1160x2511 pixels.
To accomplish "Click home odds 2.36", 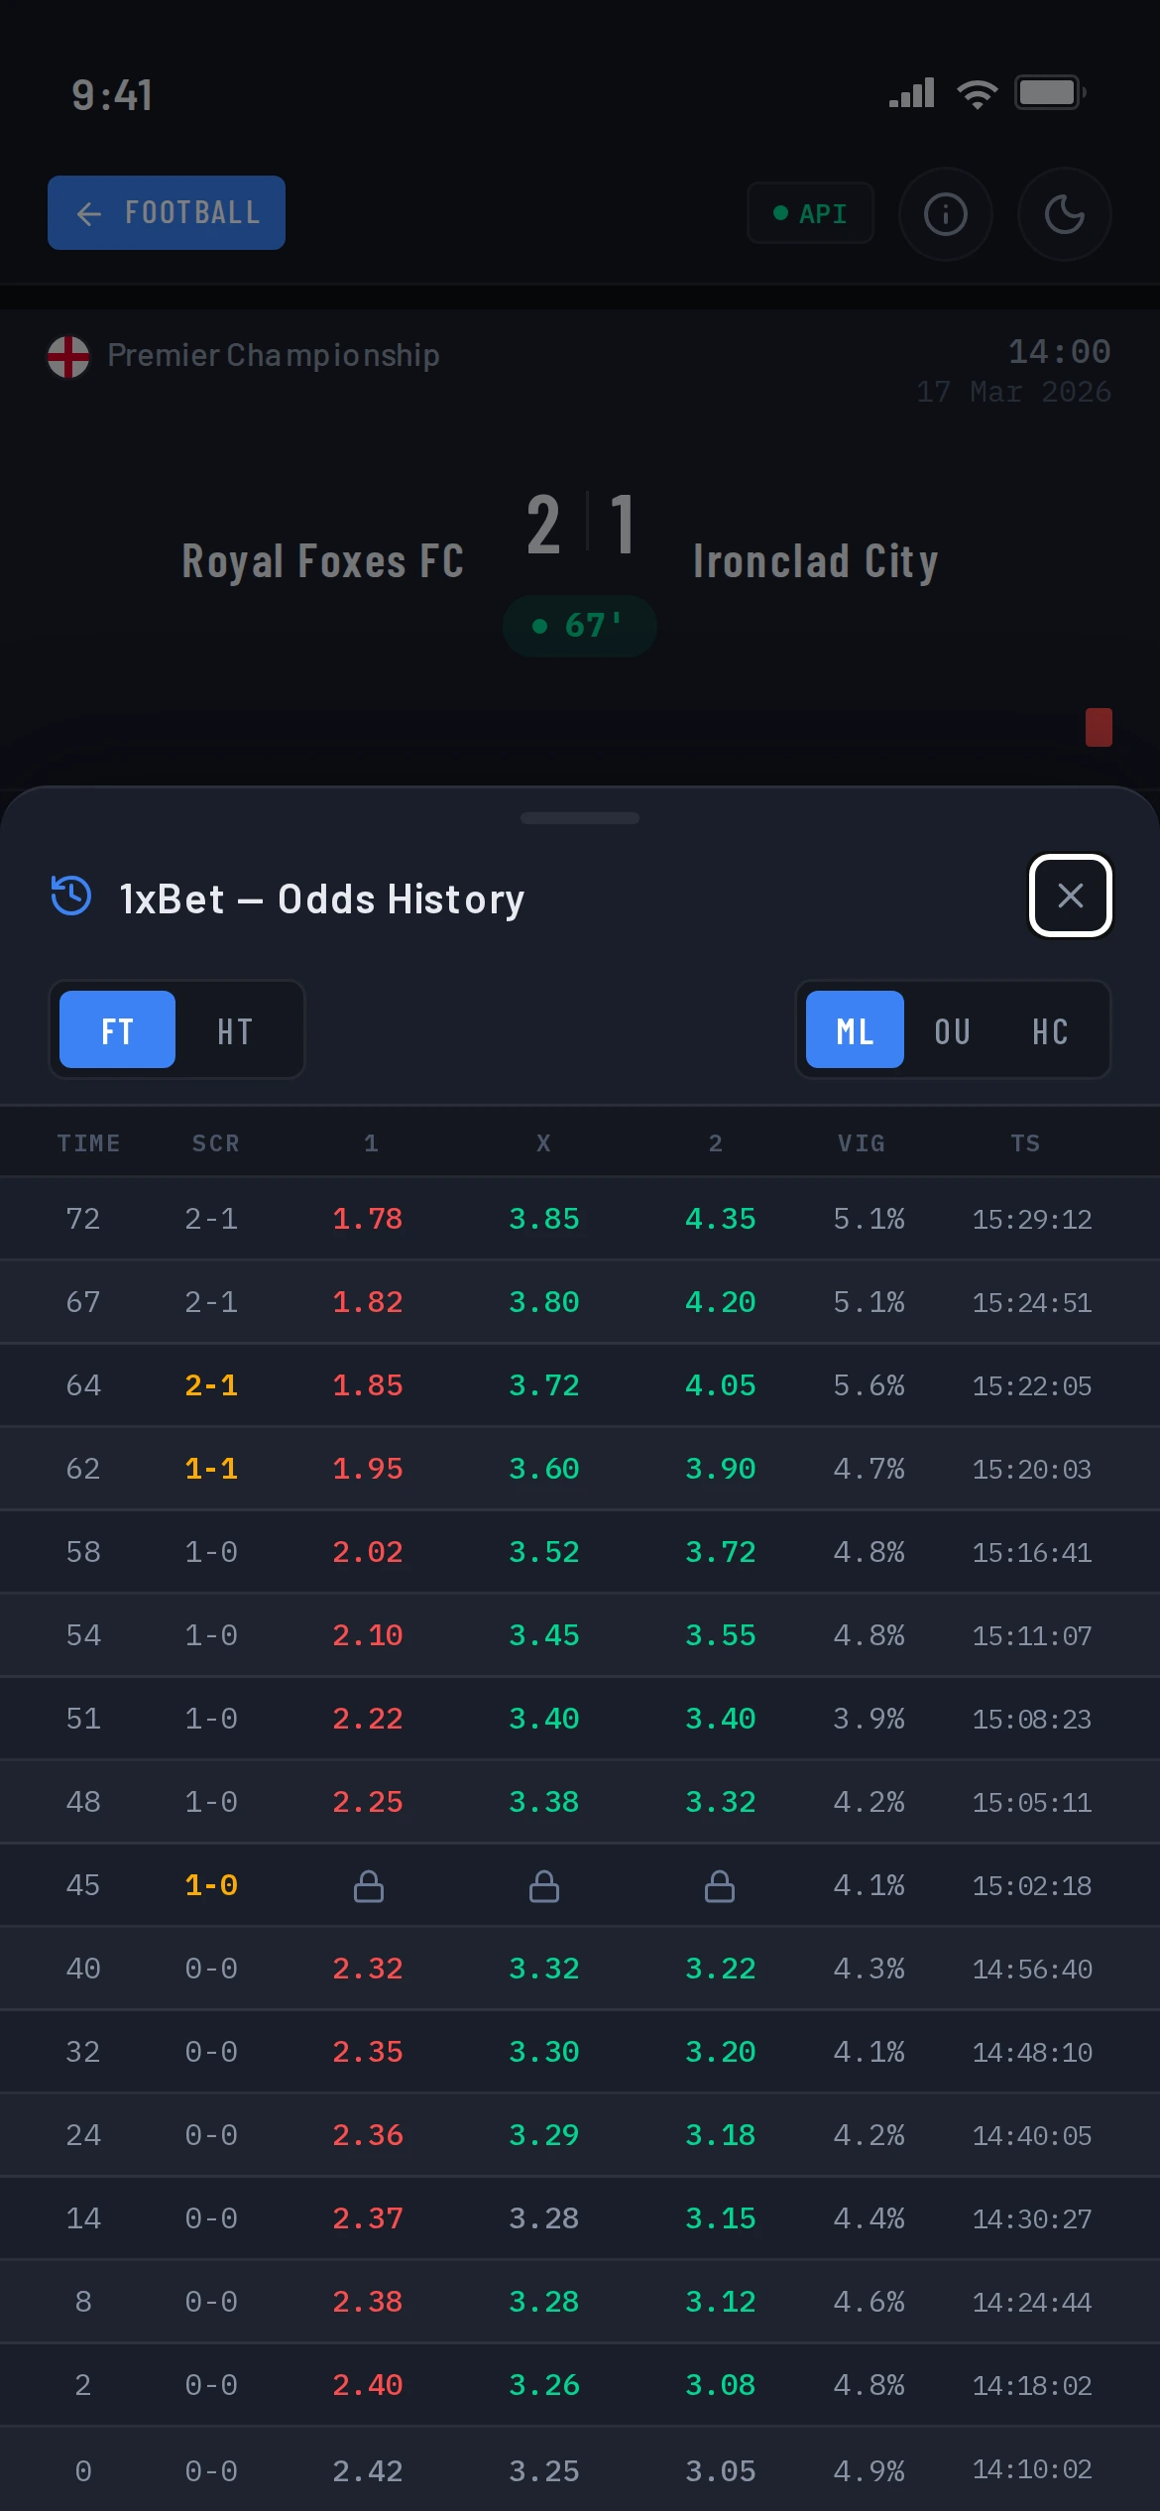I will pyautogui.click(x=368, y=2135).
